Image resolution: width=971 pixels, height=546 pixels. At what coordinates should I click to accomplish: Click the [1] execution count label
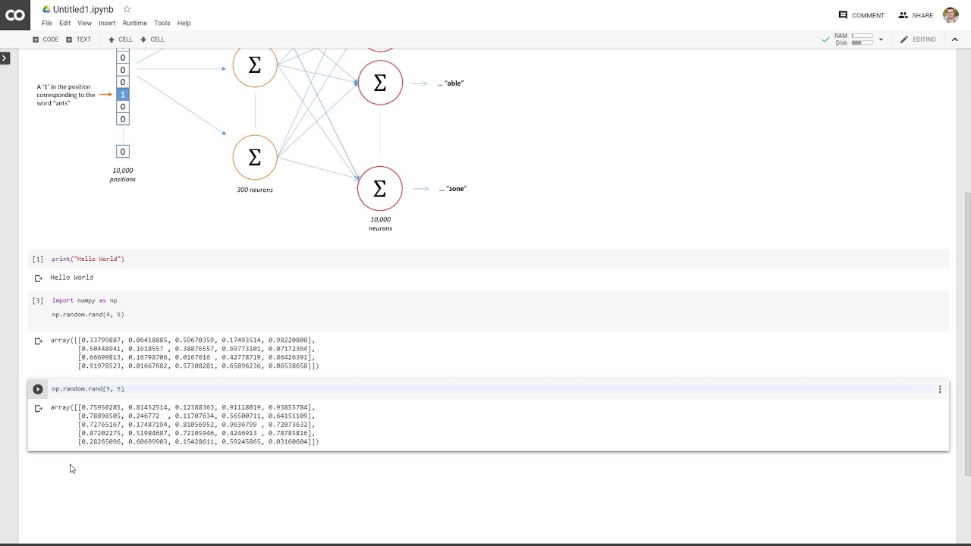[x=38, y=259]
